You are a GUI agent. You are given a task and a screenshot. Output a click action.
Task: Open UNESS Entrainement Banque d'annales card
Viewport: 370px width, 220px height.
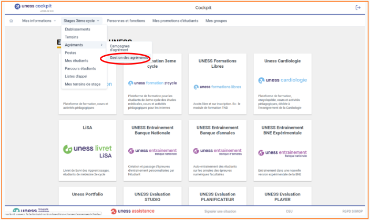click(217, 152)
